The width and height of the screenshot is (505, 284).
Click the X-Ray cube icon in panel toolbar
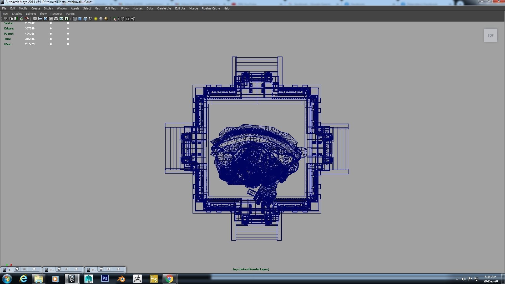pyautogui.click(x=122, y=19)
